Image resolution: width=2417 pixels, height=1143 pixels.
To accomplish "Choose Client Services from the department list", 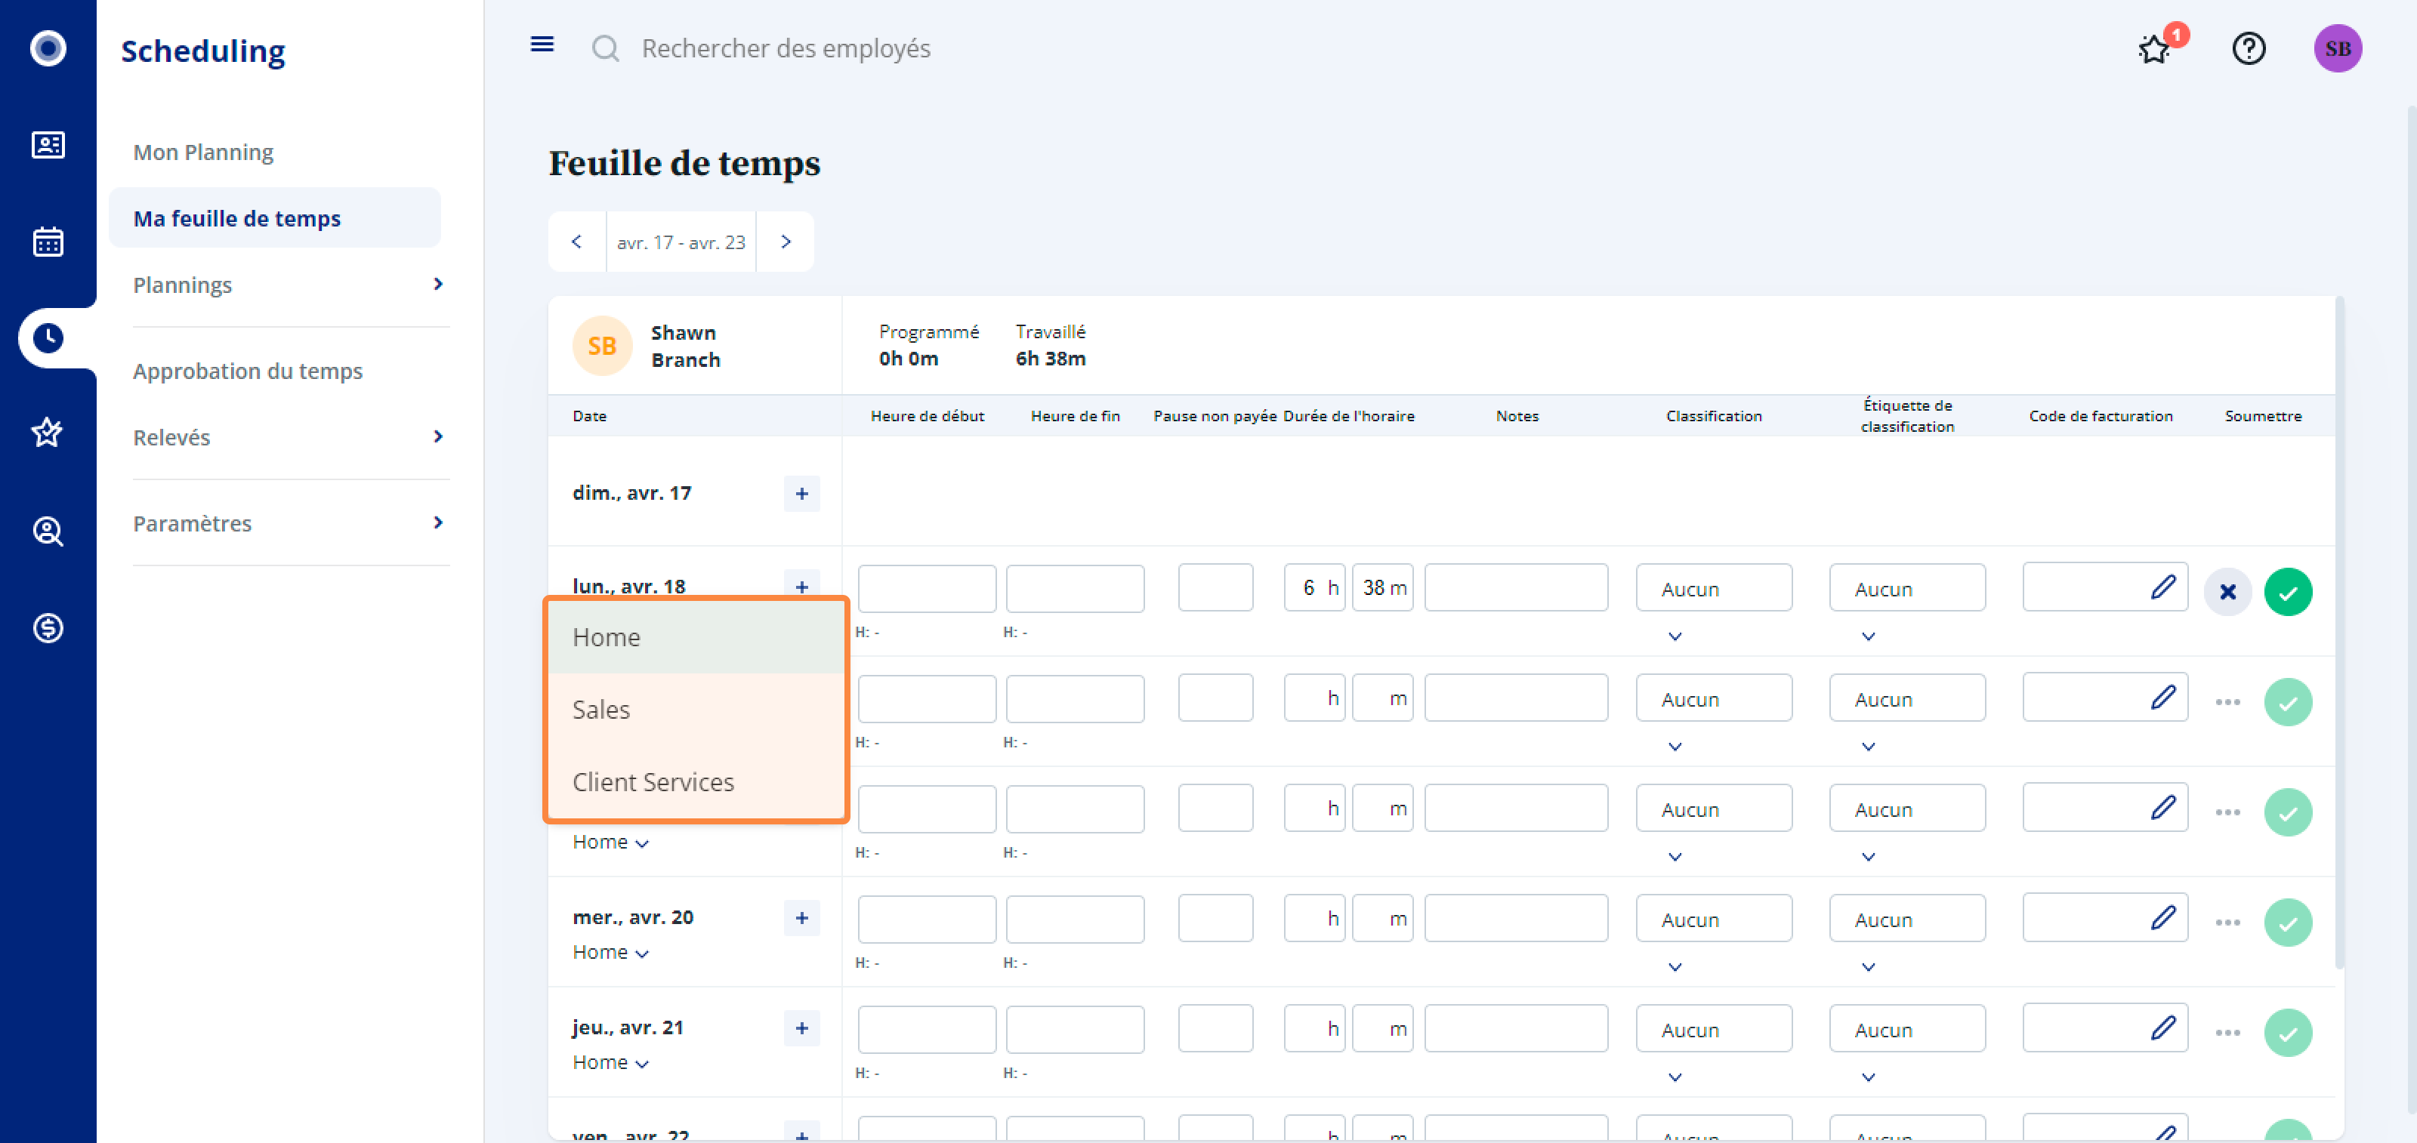I will [x=696, y=781].
